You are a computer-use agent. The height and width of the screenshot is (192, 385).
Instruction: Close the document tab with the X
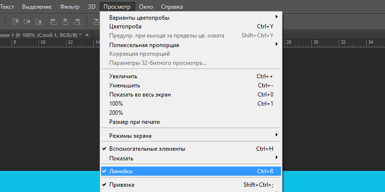(x=87, y=35)
